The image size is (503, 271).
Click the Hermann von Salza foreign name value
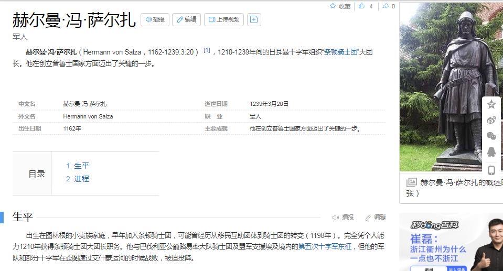(88, 116)
